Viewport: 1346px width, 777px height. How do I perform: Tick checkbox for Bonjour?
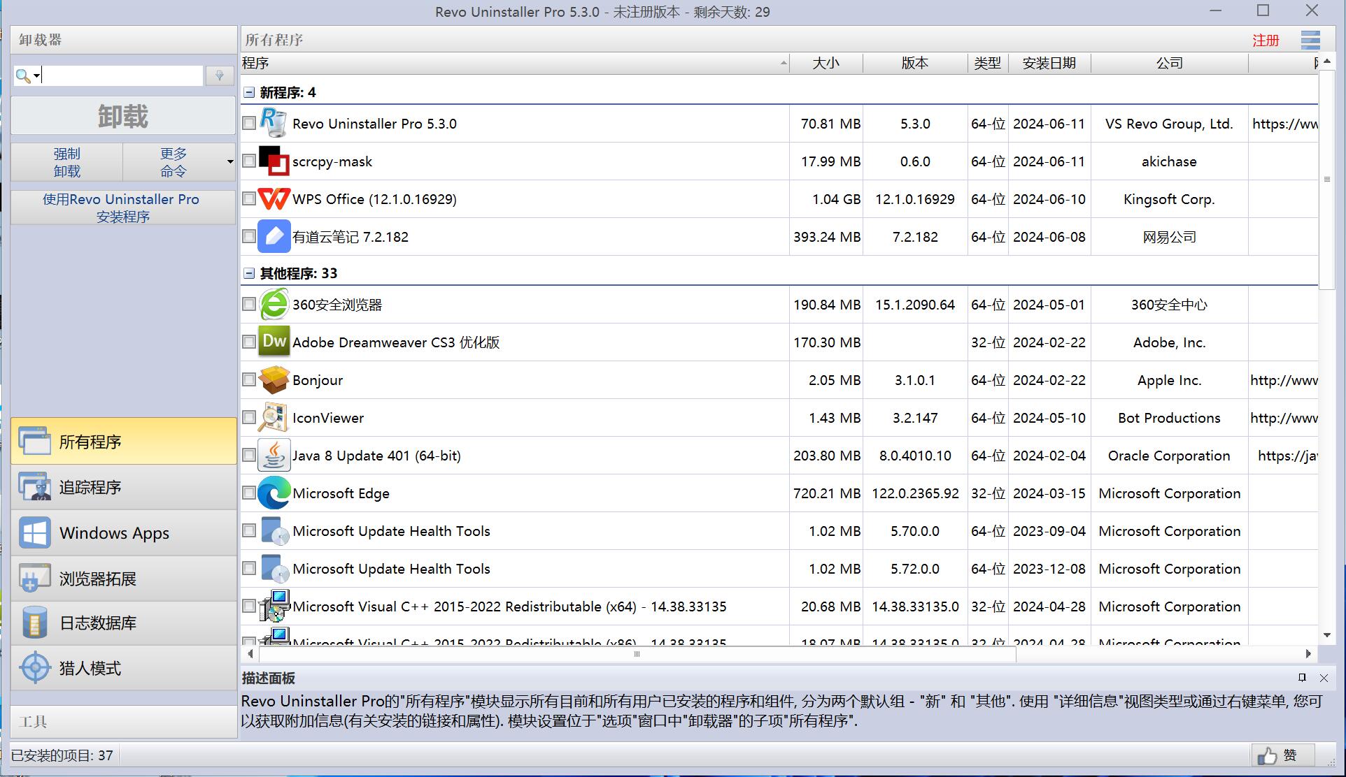(248, 379)
